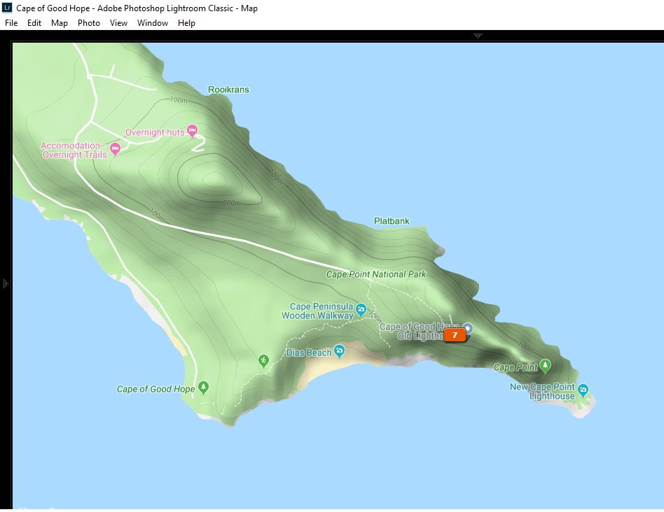The width and height of the screenshot is (664, 512).
Task: Click the Cape of Good Hope label text
Action: pyautogui.click(x=155, y=389)
